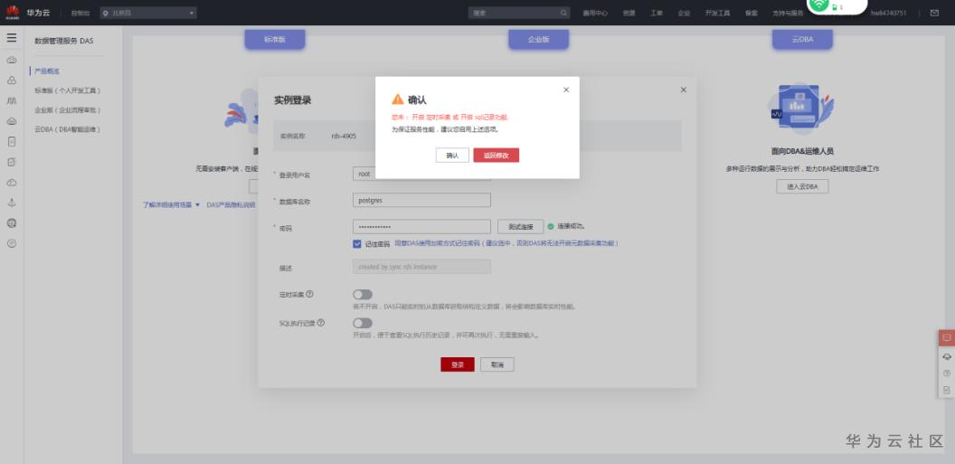Click red 登录 button
Screen dimensions: 955x464
(x=458, y=365)
